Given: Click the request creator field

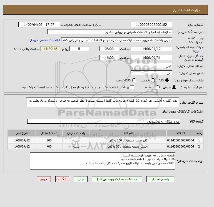Looking at the screenshot, I should click(117, 40).
